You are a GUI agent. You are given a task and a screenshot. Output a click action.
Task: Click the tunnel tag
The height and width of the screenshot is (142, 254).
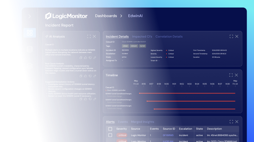[x=142, y=46]
